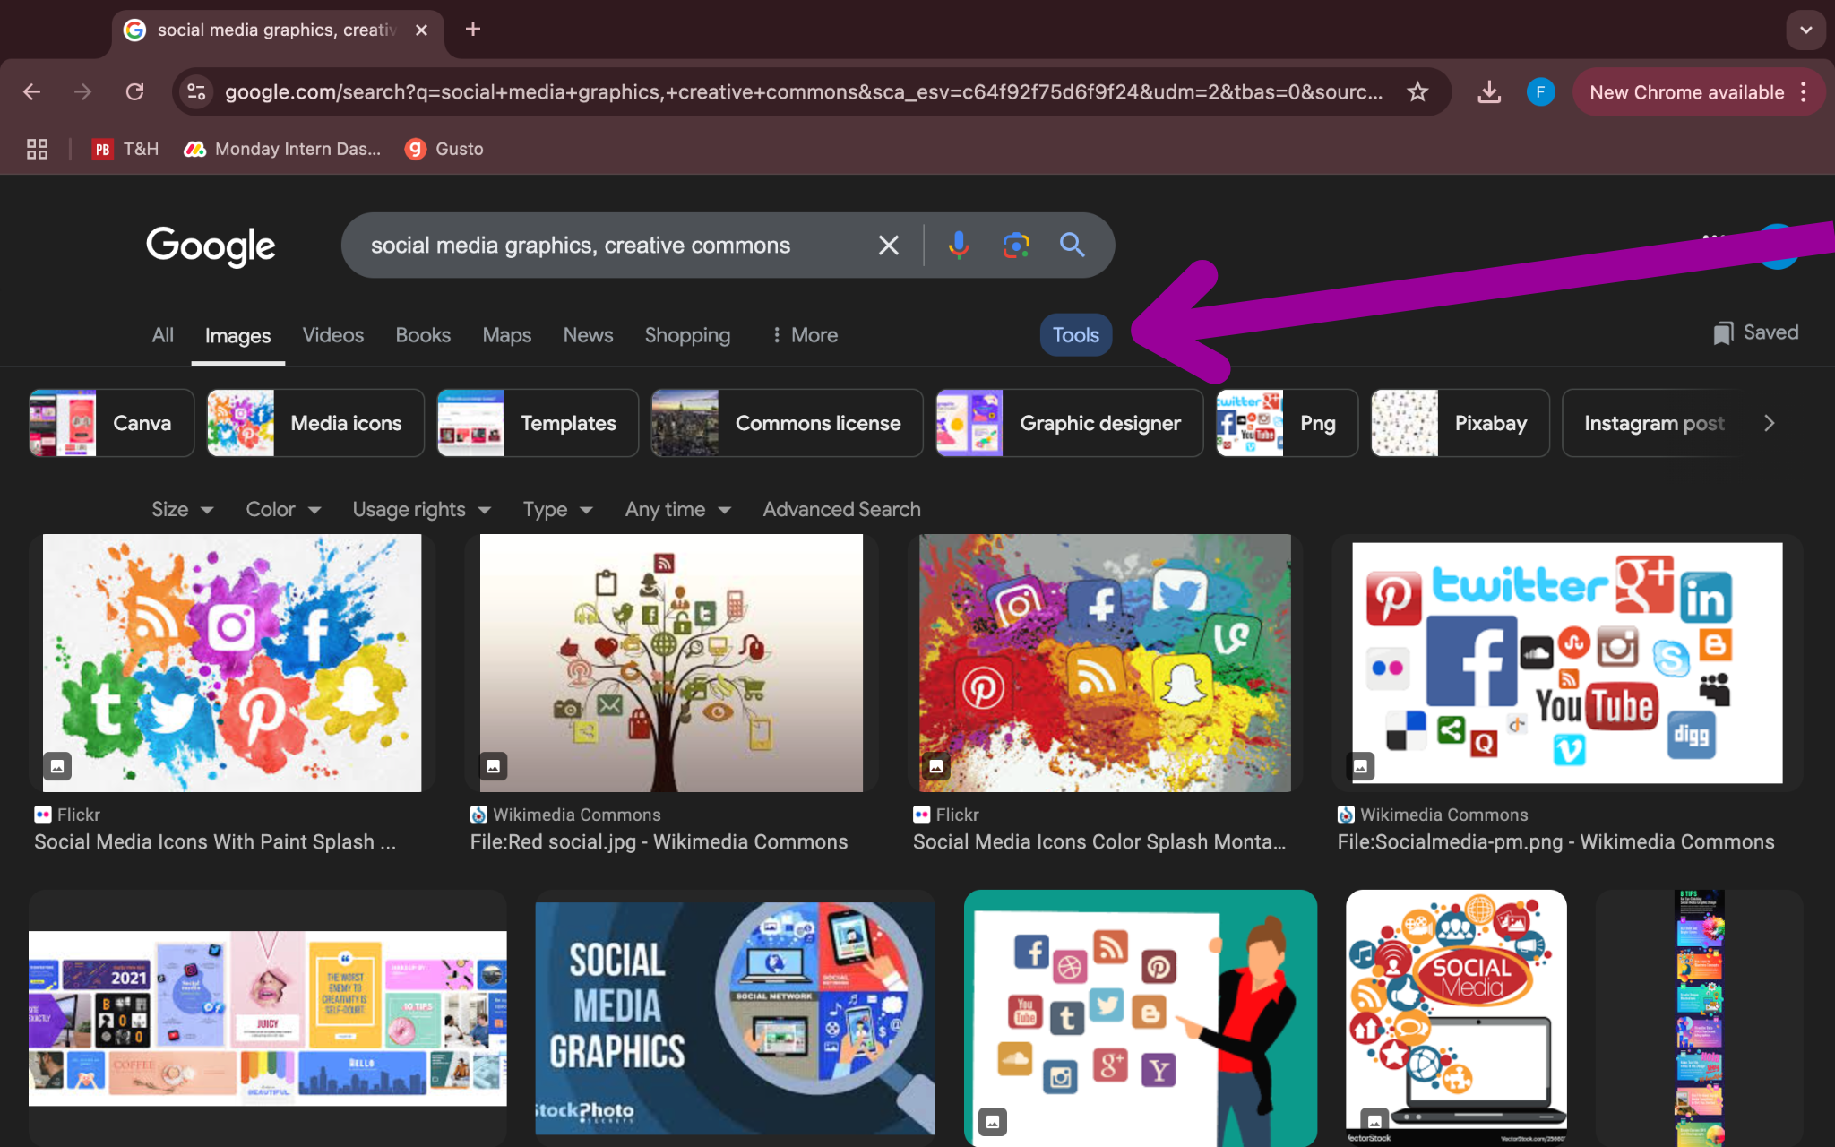
Task: Click New Chrome available update button
Action: 1698,91
